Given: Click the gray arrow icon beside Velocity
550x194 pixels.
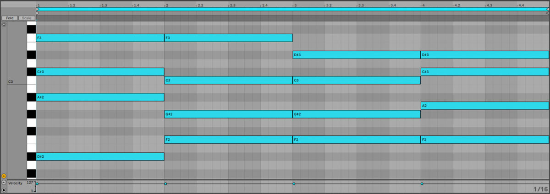Looking at the screenshot, I should (4, 183).
